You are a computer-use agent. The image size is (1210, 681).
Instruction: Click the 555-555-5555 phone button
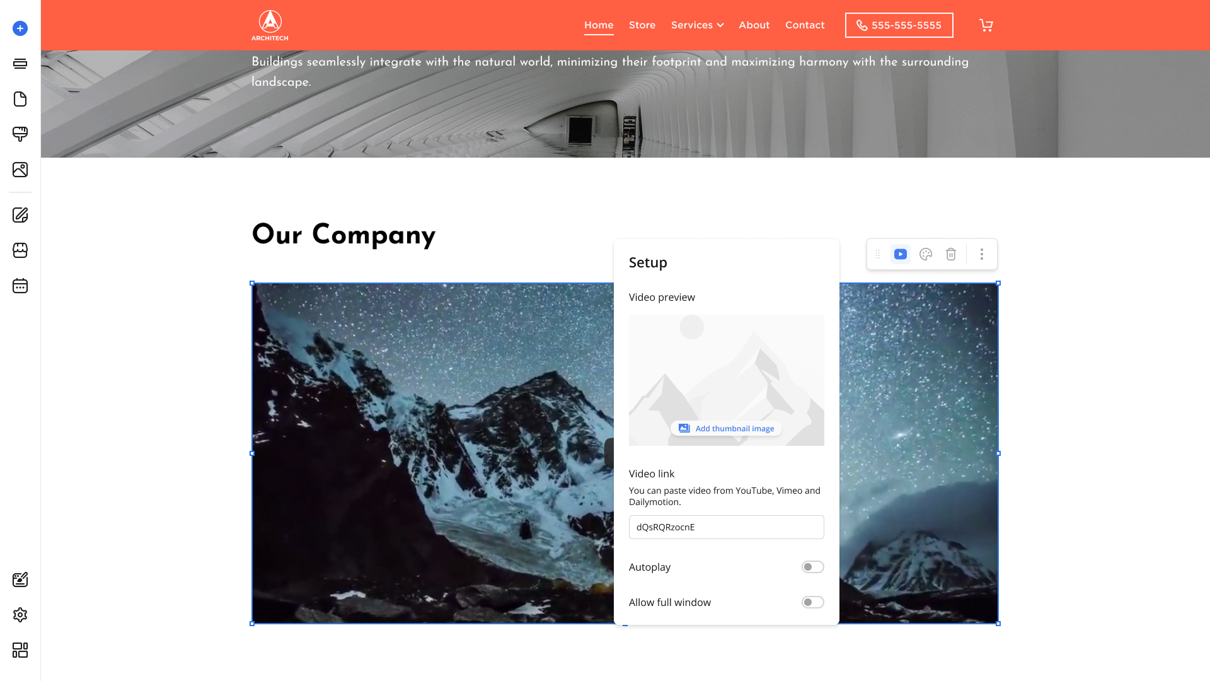point(899,25)
